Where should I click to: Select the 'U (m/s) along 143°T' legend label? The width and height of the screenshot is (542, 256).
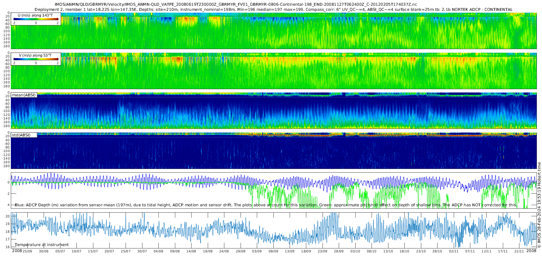35,15
